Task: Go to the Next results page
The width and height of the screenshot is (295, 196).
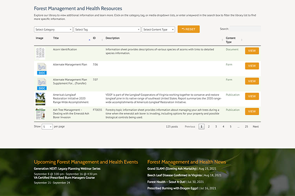Action: (256, 126)
